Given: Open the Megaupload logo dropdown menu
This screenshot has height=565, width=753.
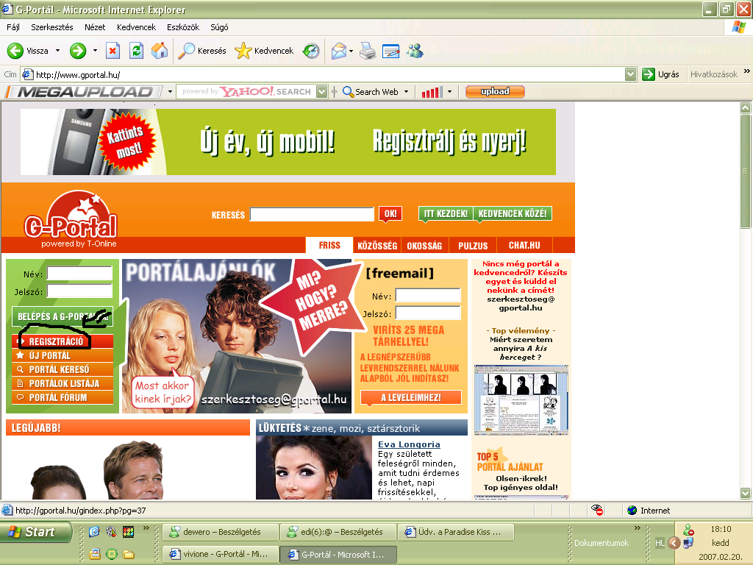Looking at the screenshot, I should (x=170, y=91).
